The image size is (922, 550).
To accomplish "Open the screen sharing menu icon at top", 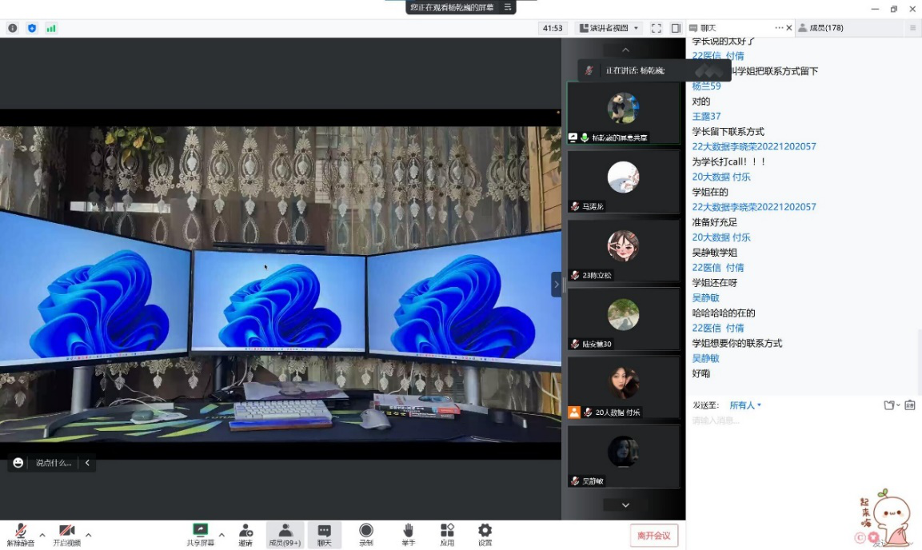I will 508,7.
